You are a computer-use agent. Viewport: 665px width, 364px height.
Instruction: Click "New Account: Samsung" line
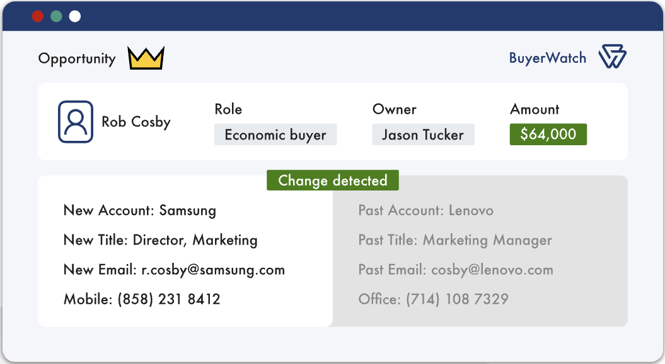pos(139,211)
